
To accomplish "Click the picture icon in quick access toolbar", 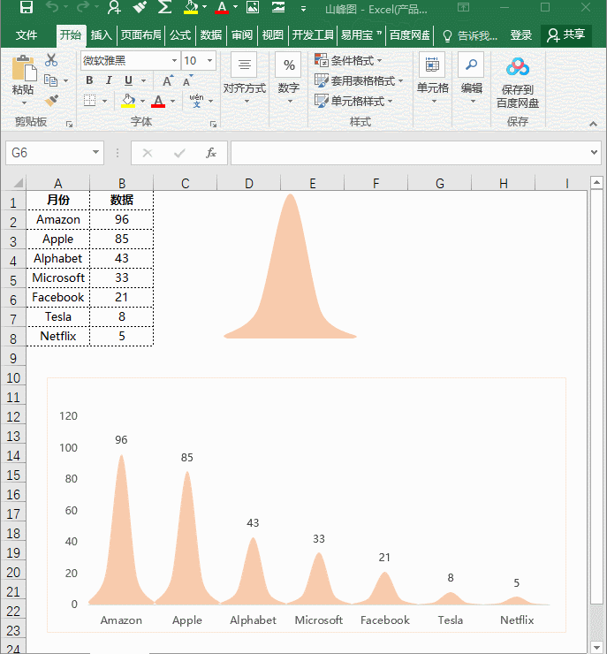I will 253,7.
